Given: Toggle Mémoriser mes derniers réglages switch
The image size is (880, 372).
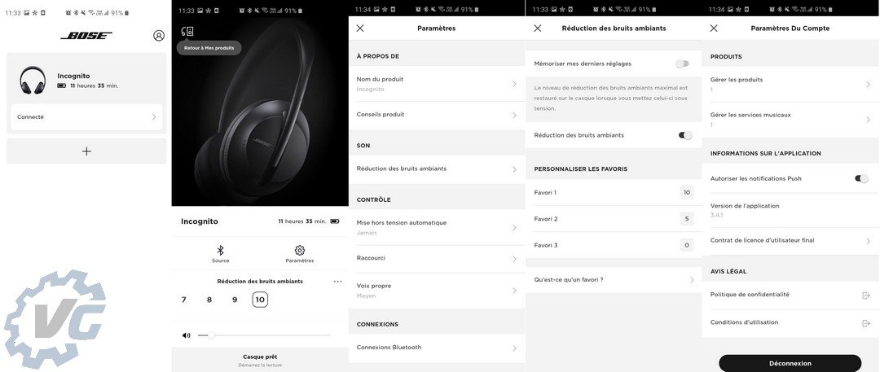Looking at the screenshot, I should 682,64.
